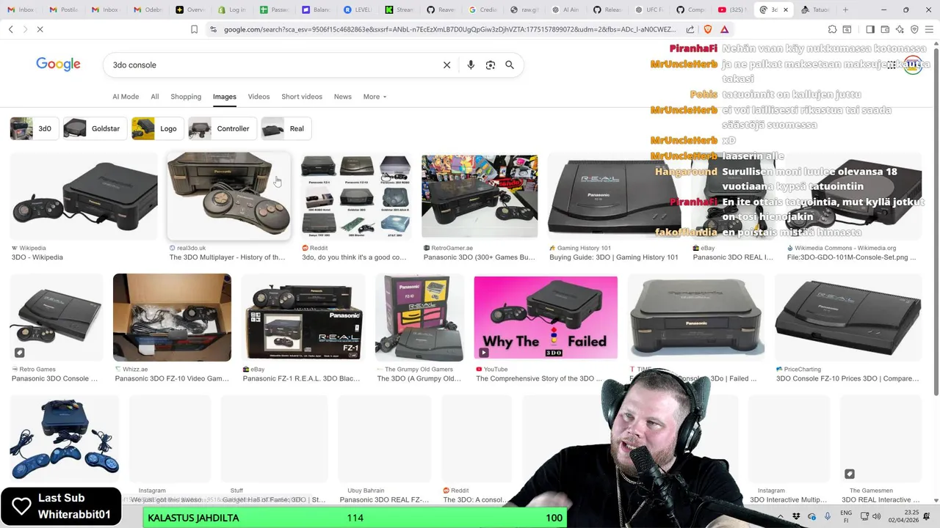Click the magnifying glass search button
This screenshot has height=528, width=940.
pos(510,65)
